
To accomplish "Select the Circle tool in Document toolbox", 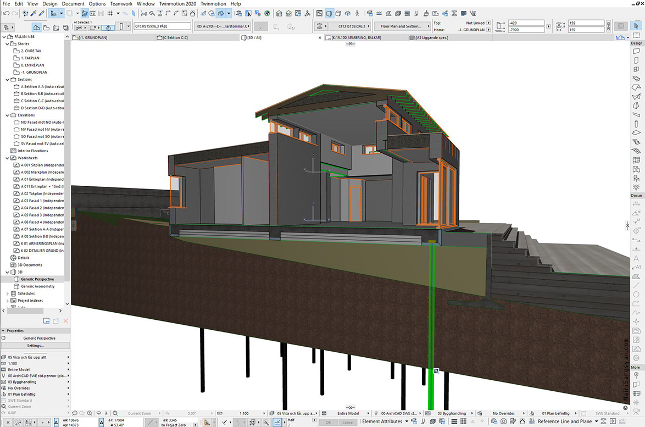I will coord(636,295).
